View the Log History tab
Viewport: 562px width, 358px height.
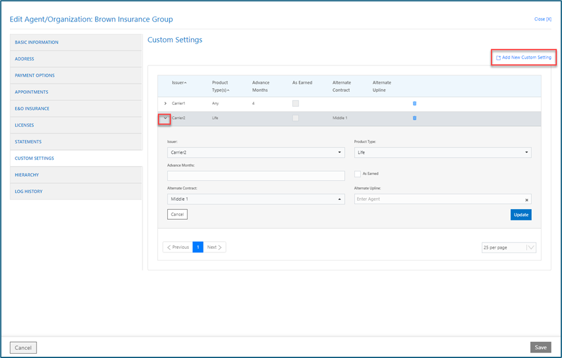point(76,191)
